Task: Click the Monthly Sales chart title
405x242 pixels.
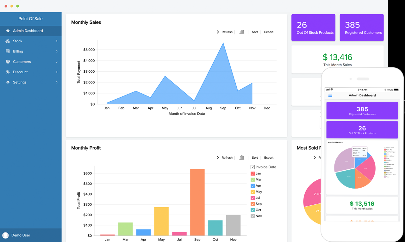Action: (x=86, y=22)
